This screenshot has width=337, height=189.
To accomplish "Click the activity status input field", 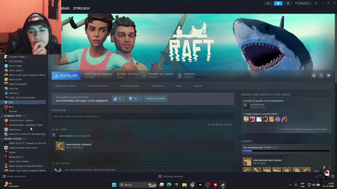I will [x=143, y=116].
